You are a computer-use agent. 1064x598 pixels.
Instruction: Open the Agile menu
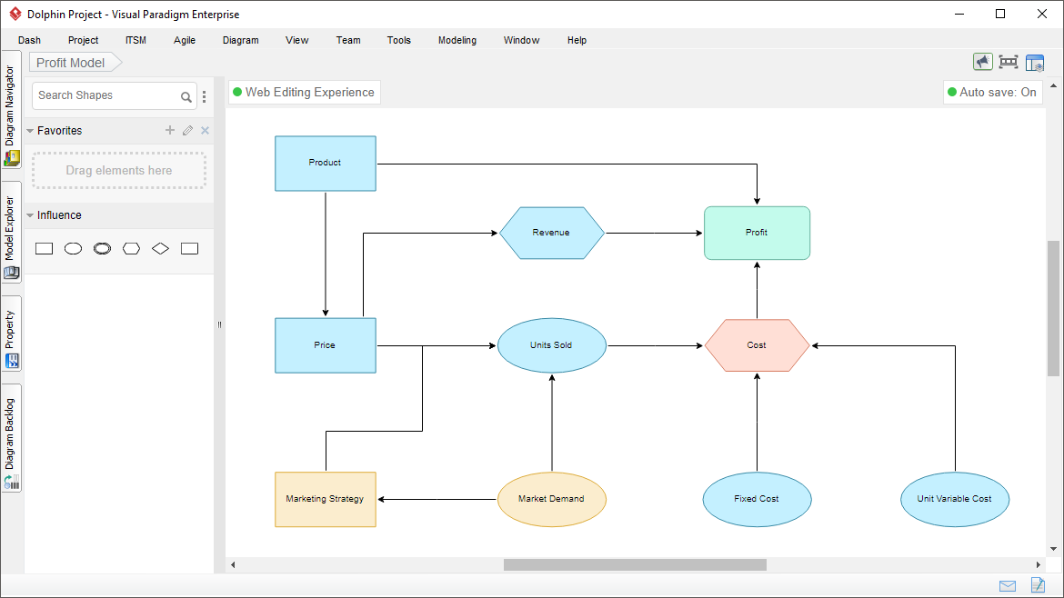point(185,40)
